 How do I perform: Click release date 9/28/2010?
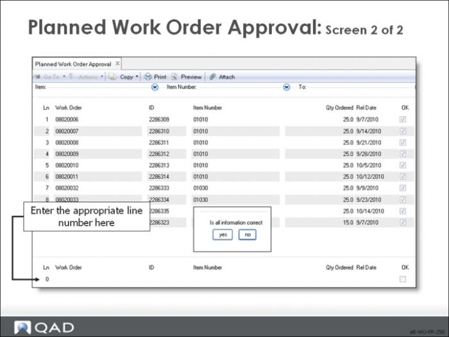click(x=369, y=154)
